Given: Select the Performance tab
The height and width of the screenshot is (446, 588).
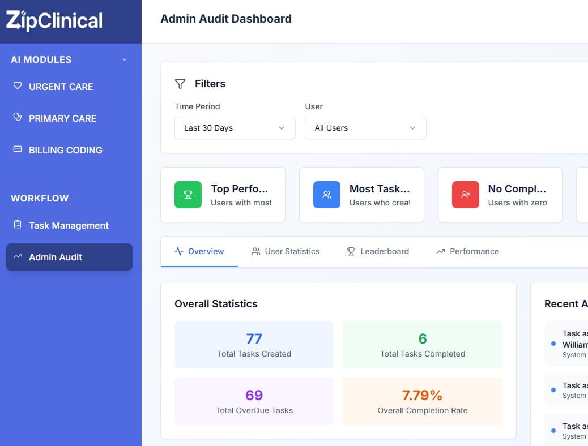Looking at the screenshot, I should (467, 251).
